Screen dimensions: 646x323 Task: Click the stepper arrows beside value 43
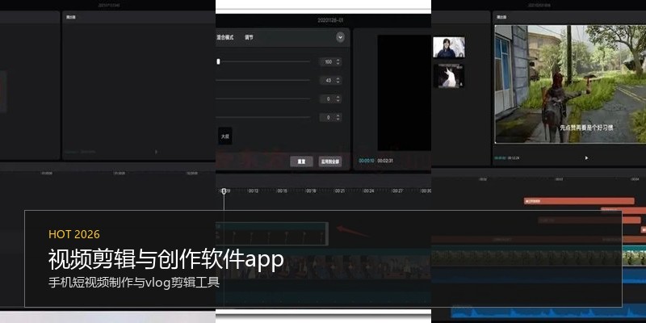[x=338, y=80]
